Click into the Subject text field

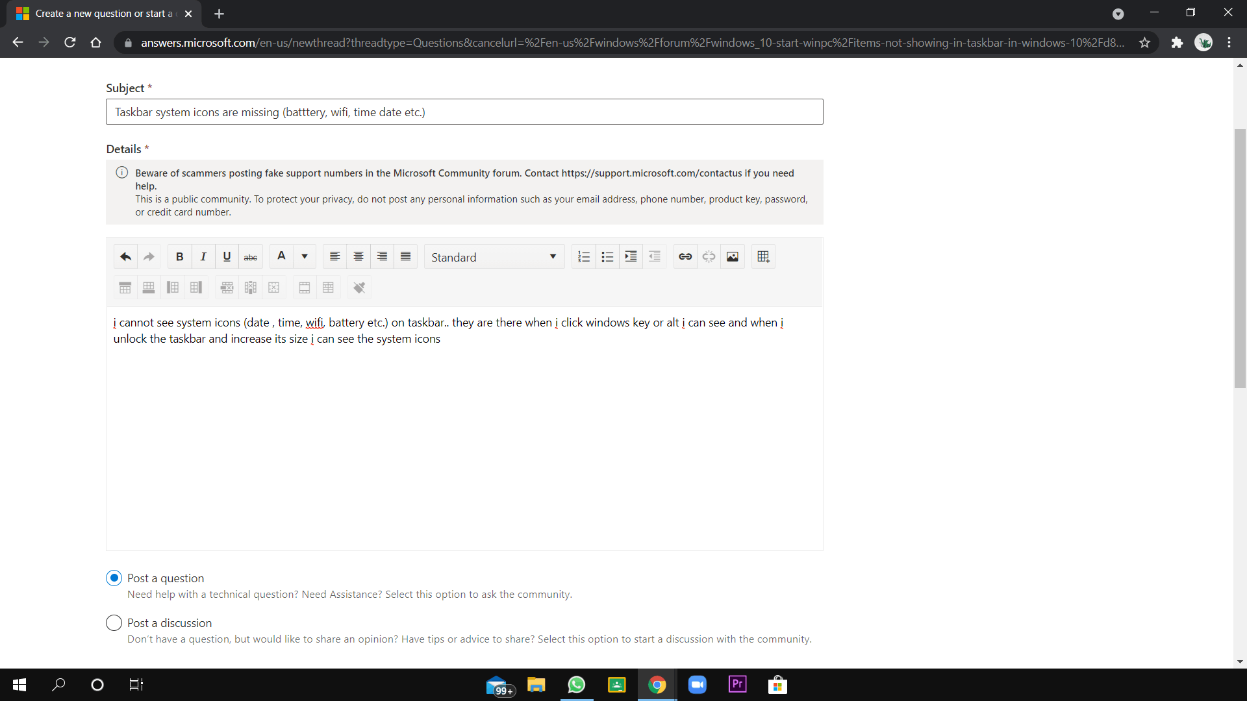pos(464,112)
